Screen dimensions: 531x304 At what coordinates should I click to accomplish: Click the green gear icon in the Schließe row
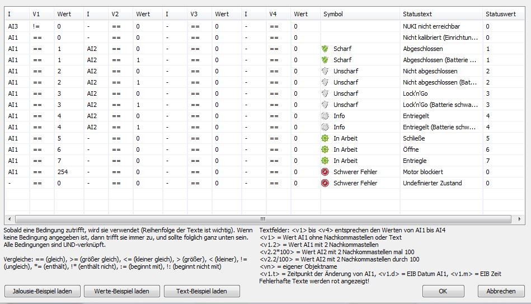(325, 138)
